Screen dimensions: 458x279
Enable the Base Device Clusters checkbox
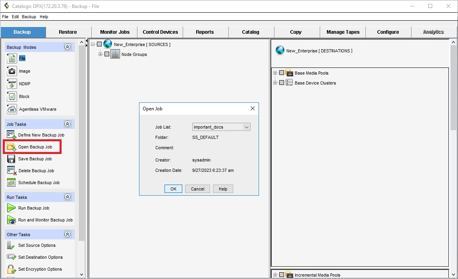282,83
